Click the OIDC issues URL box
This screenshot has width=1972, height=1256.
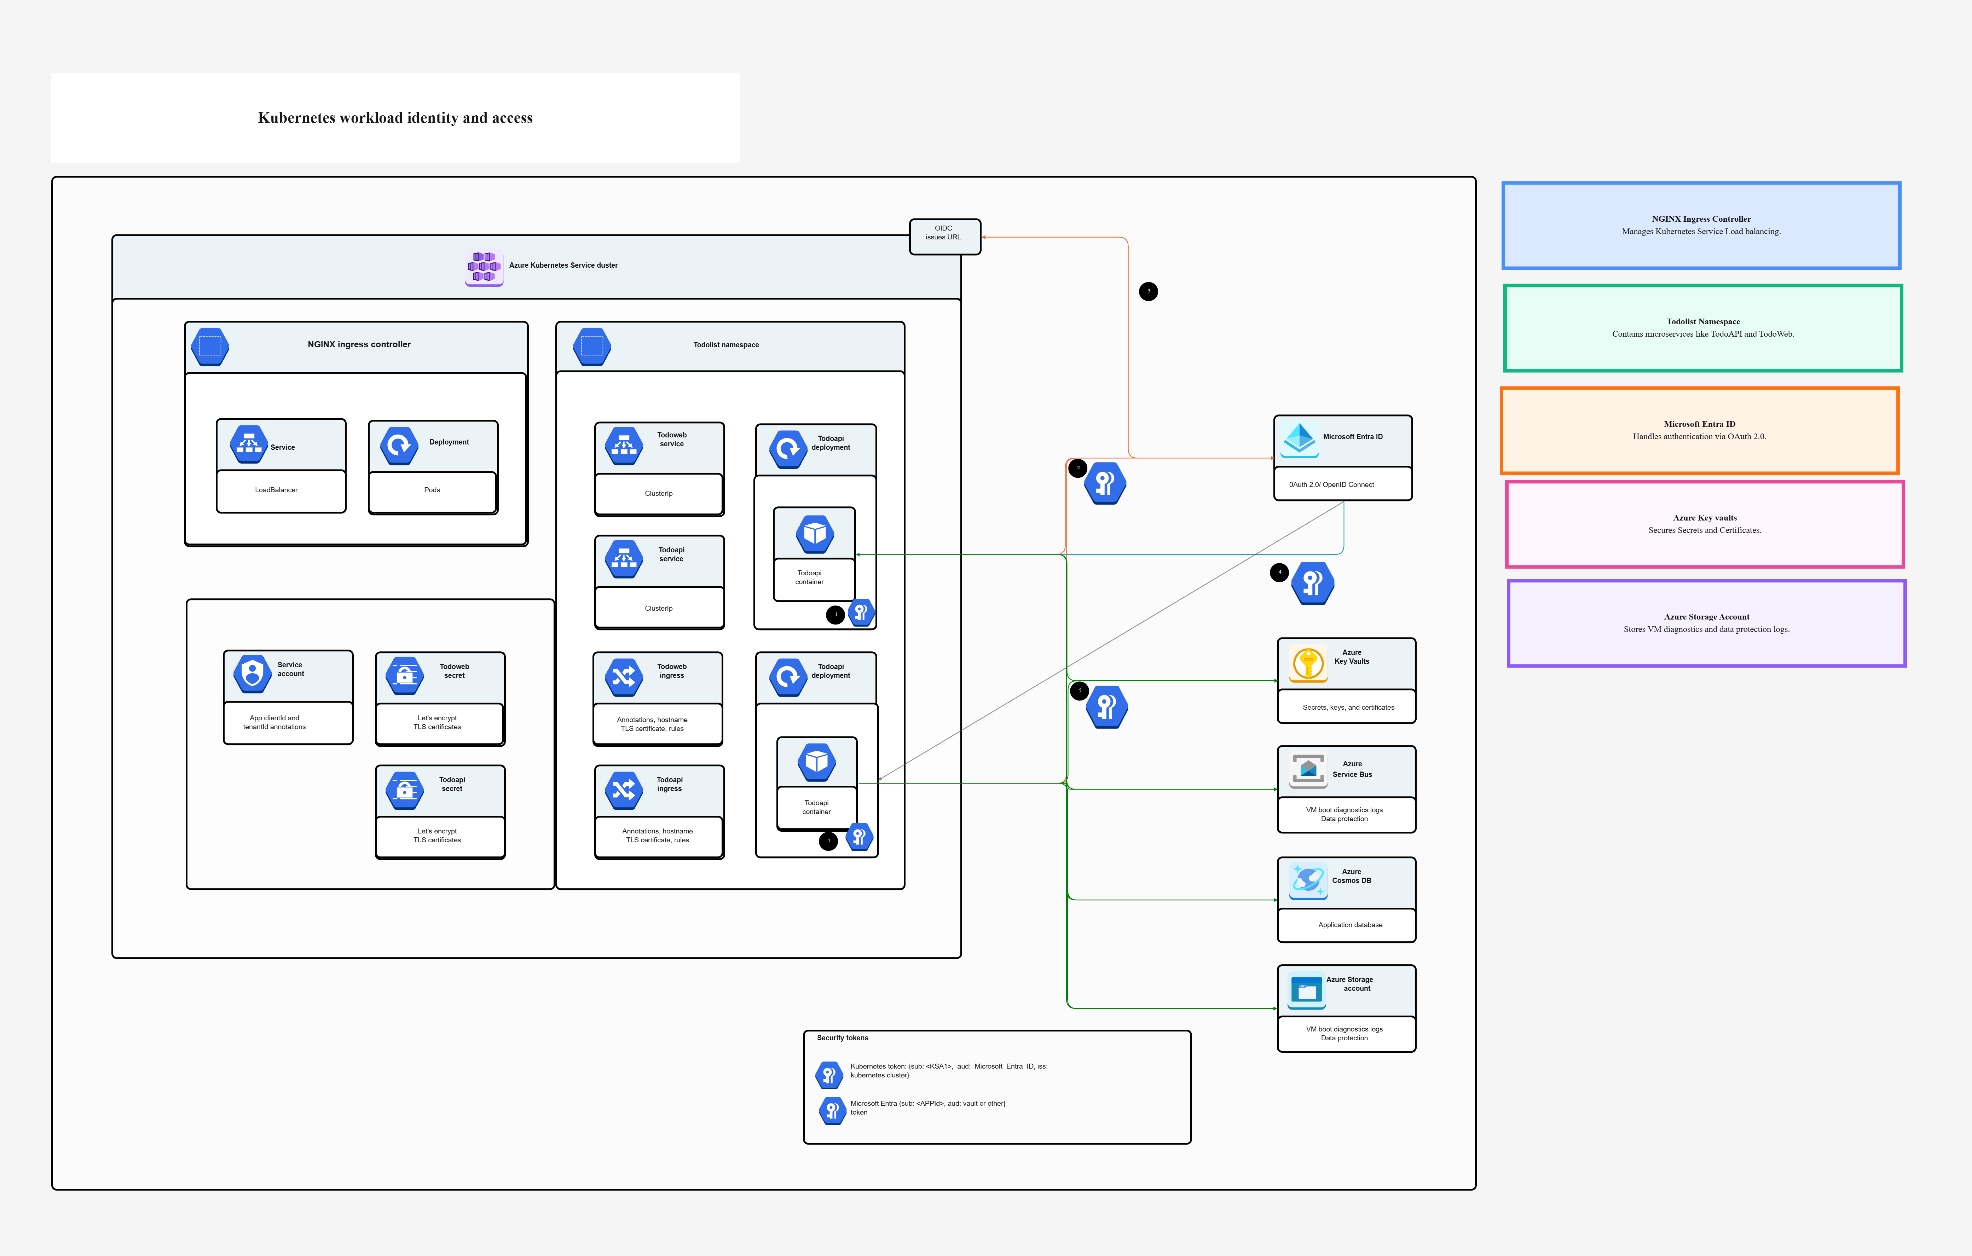(945, 237)
